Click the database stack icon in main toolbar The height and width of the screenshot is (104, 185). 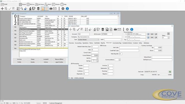[38, 9]
